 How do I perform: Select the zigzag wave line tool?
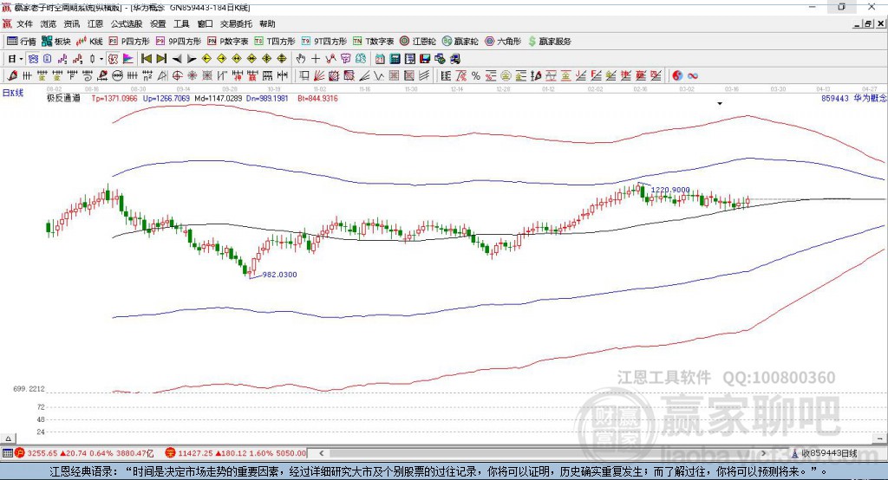point(379,76)
